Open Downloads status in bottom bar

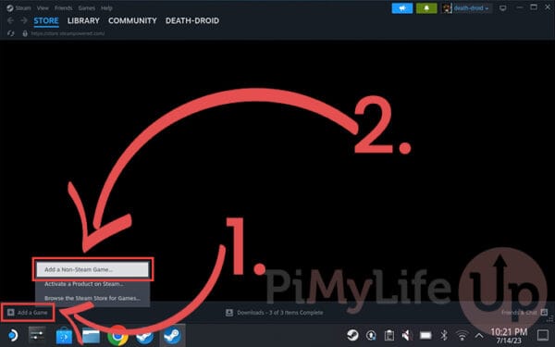click(275, 313)
